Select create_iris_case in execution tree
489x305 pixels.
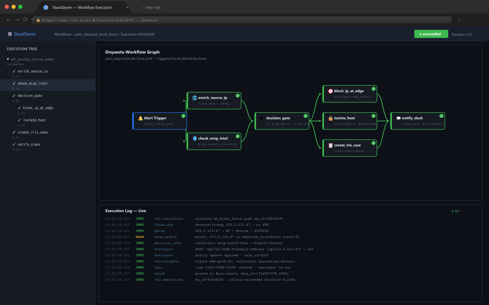click(x=48, y=134)
